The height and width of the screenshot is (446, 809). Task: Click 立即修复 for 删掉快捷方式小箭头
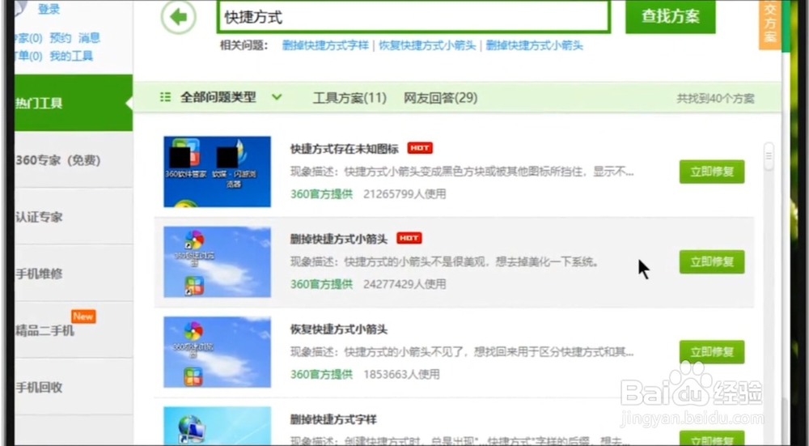(711, 261)
